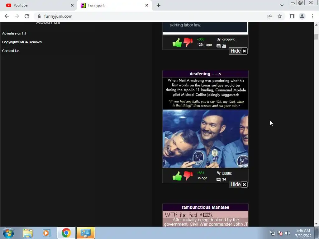Open comments icon beside 39
319x239 pixels.
point(218,46)
